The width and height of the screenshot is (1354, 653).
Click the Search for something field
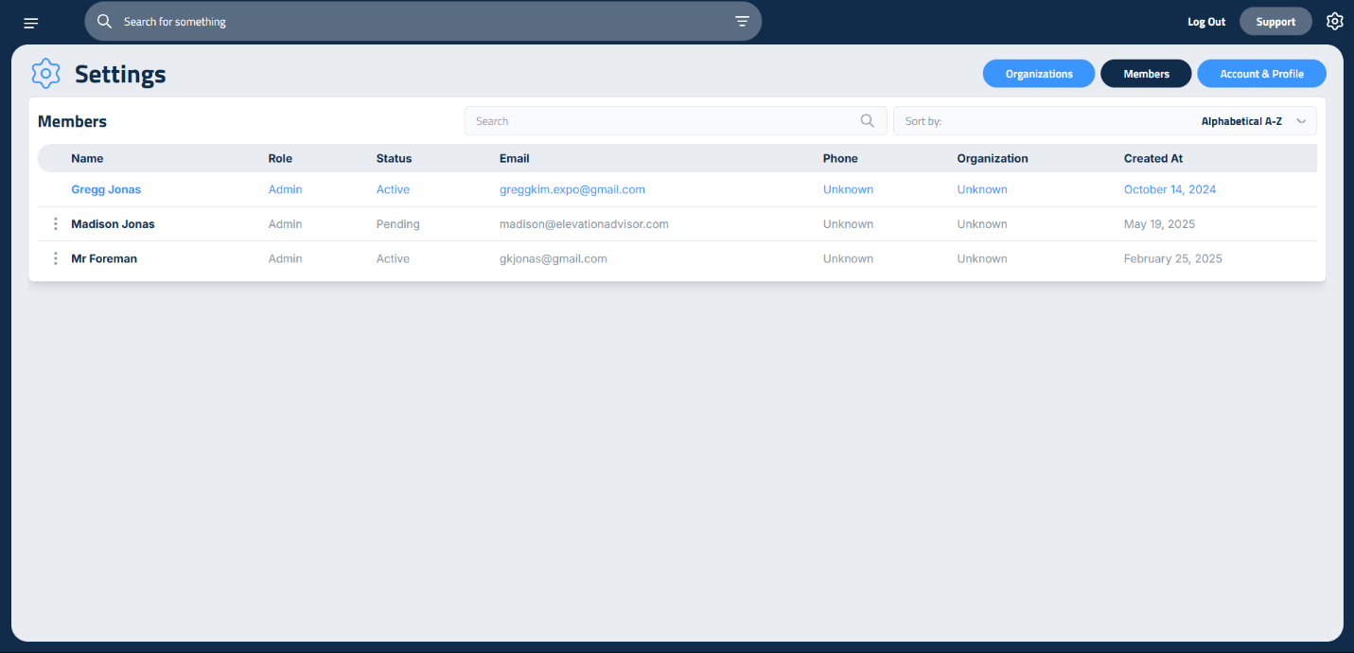point(416,21)
